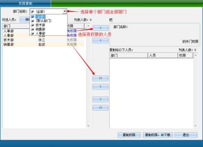Image resolution: width=203 pixels, height=147 pixels.
Task: Select the 销售部 赵武 row
Action: [43, 44]
